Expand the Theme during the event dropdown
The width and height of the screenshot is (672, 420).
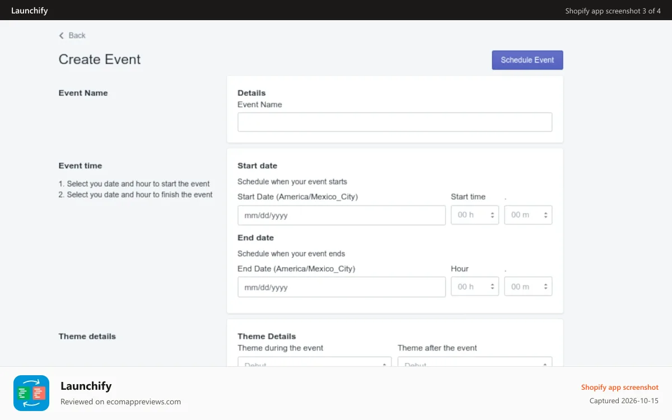(x=315, y=362)
